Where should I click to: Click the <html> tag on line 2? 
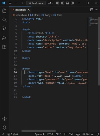[x=26, y=22]
